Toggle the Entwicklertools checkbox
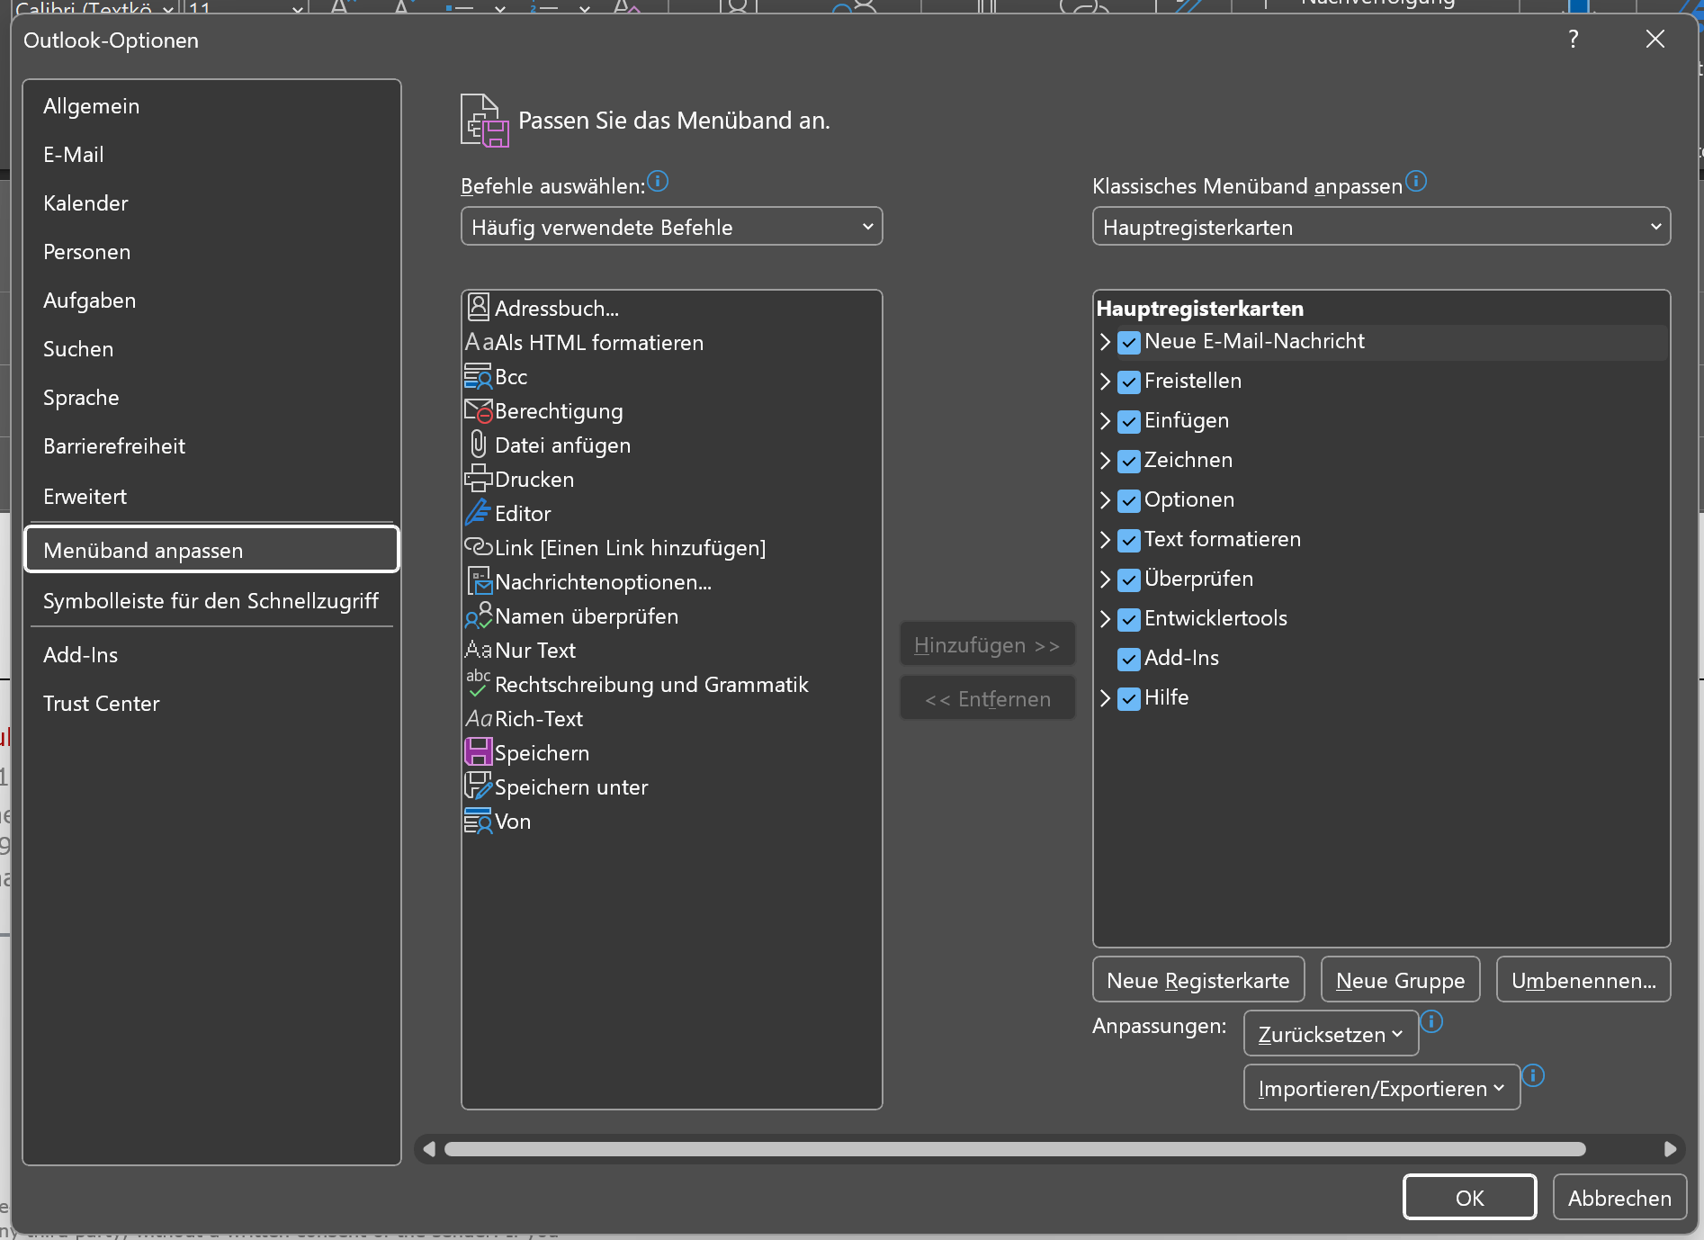Image resolution: width=1704 pixels, height=1240 pixels. [1129, 619]
